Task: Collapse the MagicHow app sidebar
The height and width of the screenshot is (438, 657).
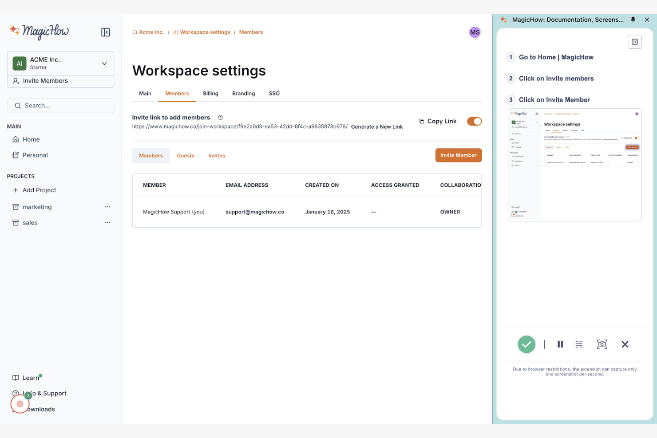Action: [106, 32]
